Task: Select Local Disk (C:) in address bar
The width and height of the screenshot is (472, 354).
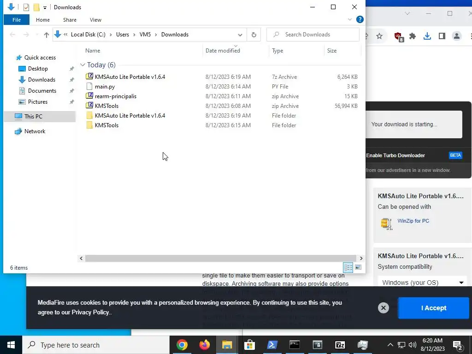Action: coord(88,35)
